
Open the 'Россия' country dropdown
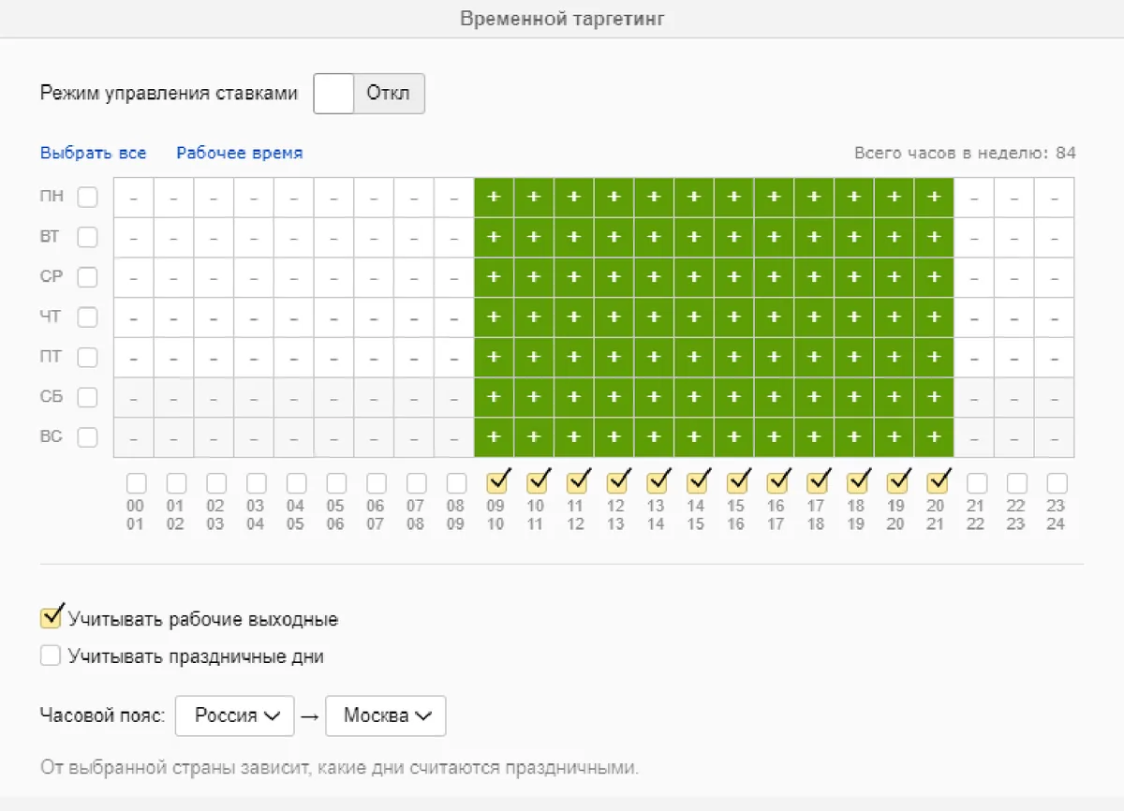pos(235,715)
